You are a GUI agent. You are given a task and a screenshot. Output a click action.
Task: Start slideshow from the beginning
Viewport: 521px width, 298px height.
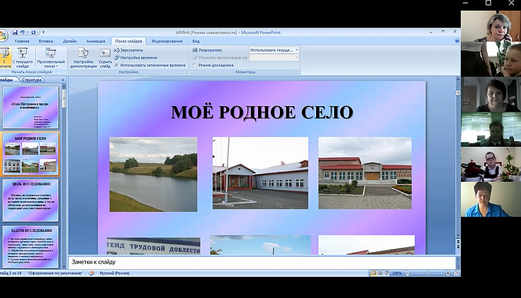[x=4, y=57]
